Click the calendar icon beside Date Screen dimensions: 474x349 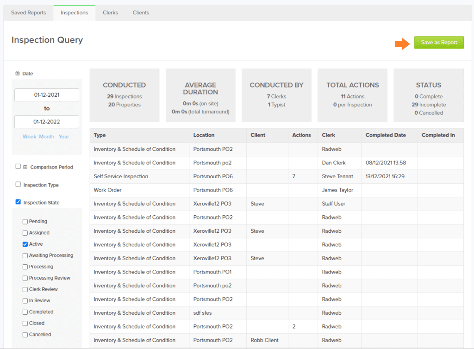pos(18,74)
